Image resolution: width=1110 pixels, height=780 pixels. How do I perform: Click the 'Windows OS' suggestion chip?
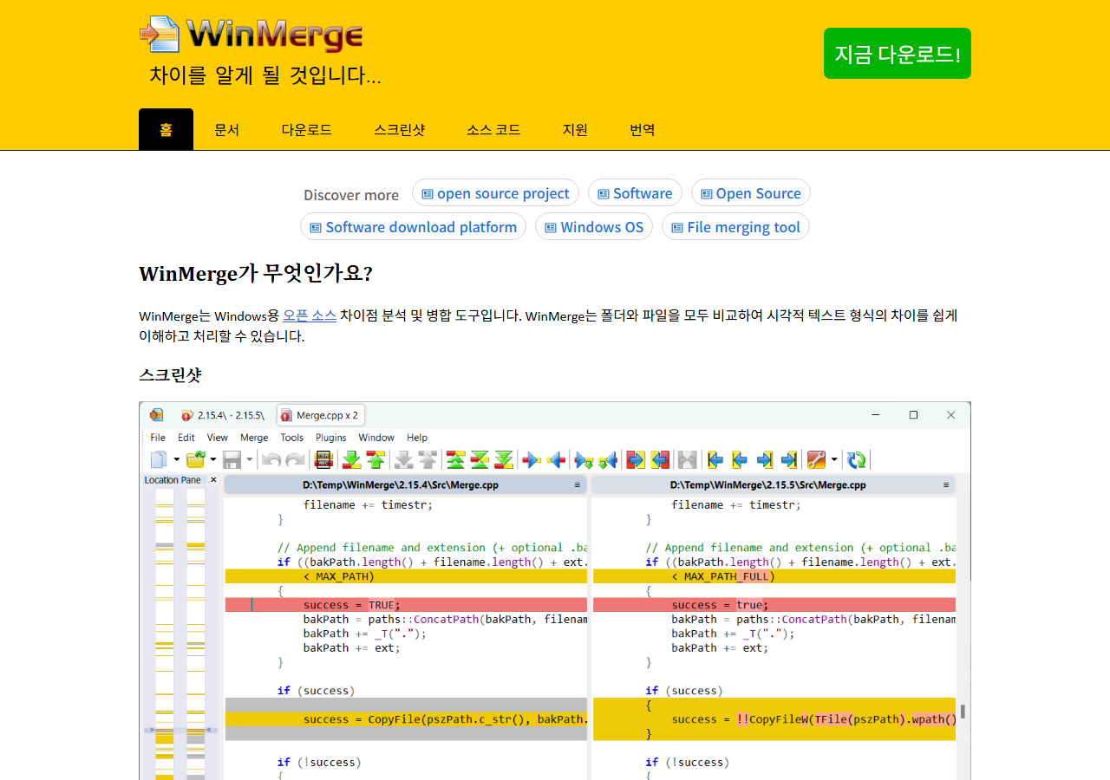594,227
